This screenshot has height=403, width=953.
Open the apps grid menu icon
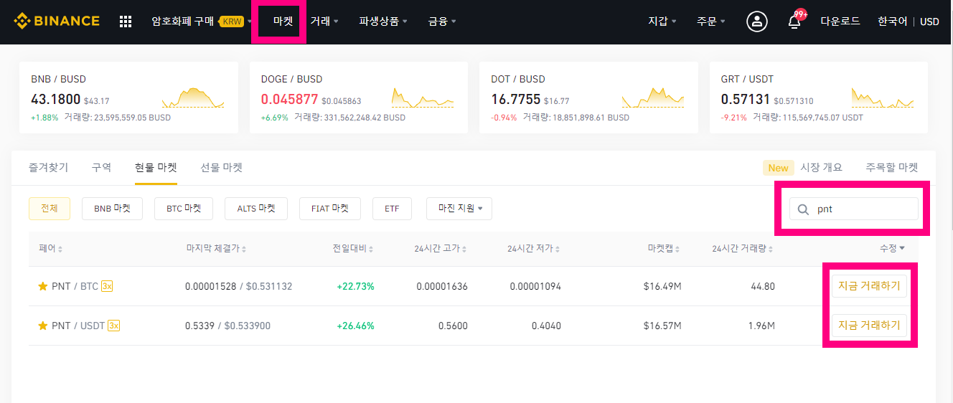tap(126, 22)
